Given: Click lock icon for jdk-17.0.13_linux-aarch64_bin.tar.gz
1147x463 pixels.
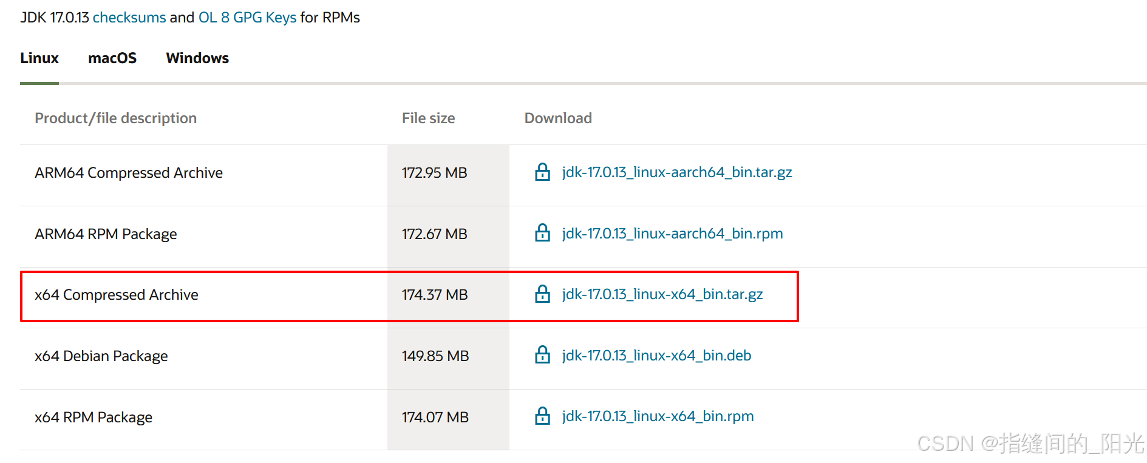Looking at the screenshot, I should click(x=542, y=172).
